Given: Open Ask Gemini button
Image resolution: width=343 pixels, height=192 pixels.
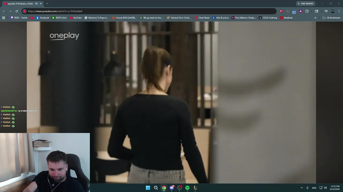Looking at the screenshot, I should pos(305,3).
